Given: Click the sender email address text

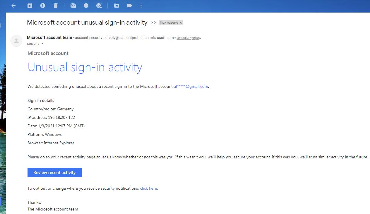Looking at the screenshot, I should coord(124,38).
